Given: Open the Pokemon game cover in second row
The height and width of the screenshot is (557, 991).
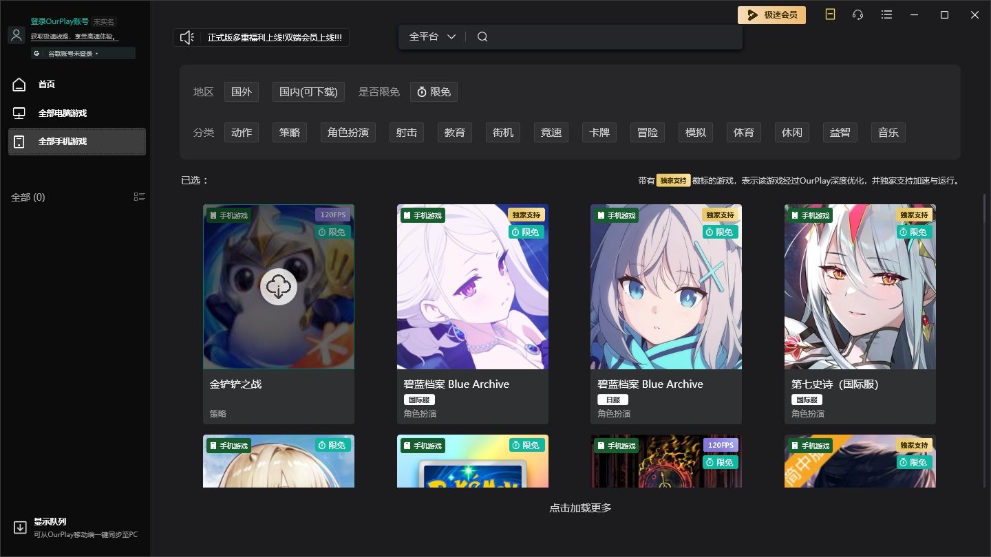Looking at the screenshot, I should (x=473, y=461).
